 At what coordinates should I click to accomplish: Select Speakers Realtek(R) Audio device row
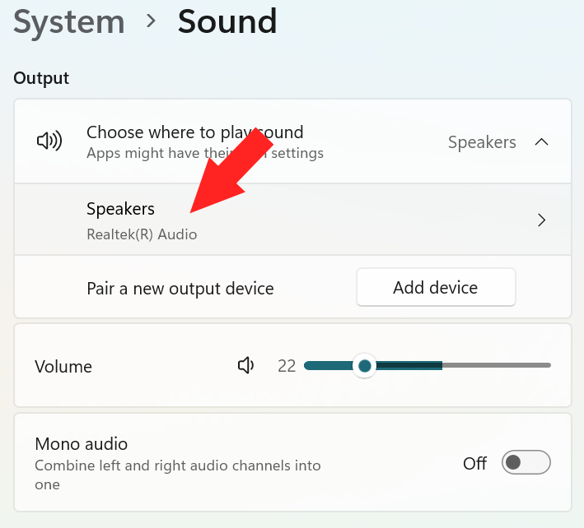tap(292, 220)
